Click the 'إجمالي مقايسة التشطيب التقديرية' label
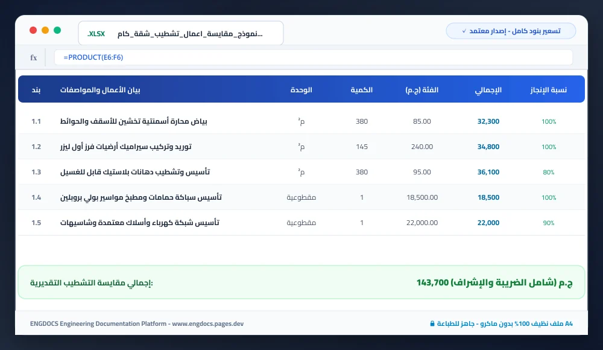Viewport: 603px width, 350px height. 92,283
